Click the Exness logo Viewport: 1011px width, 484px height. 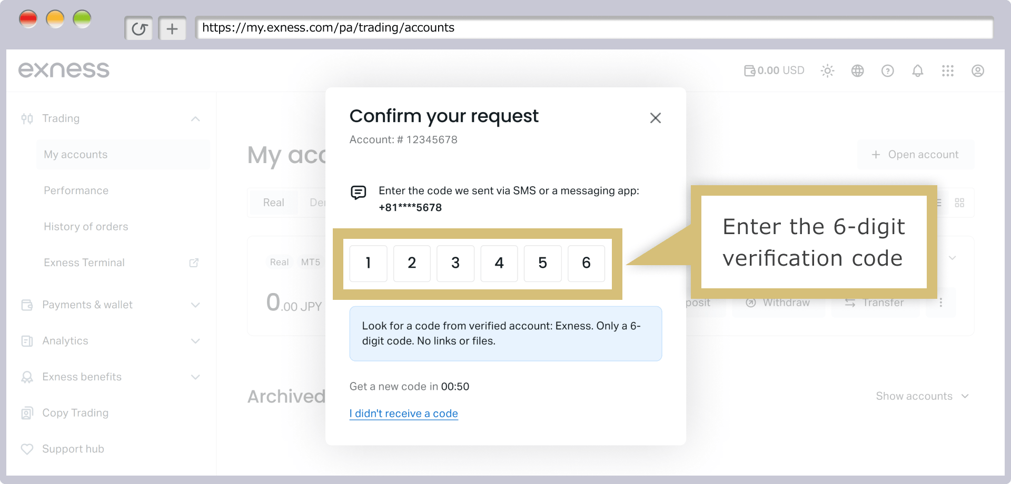click(64, 70)
